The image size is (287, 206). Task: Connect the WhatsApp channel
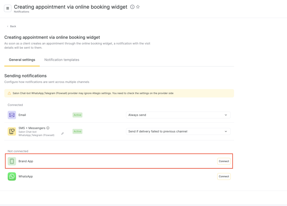[224, 177]
